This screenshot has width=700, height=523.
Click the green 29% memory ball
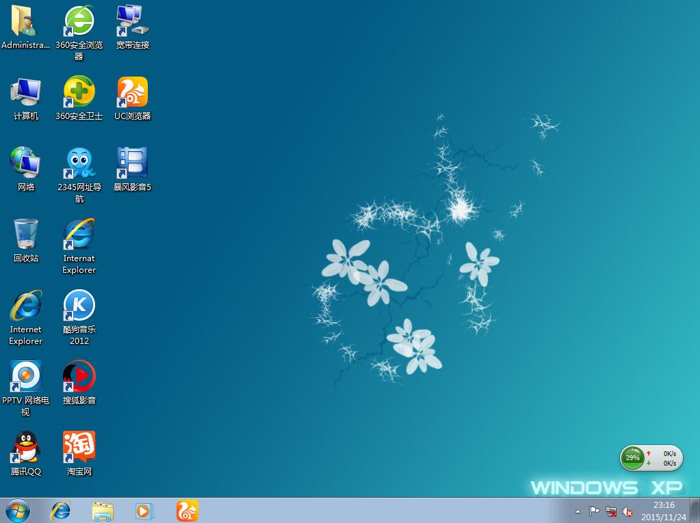pos(632,457)
